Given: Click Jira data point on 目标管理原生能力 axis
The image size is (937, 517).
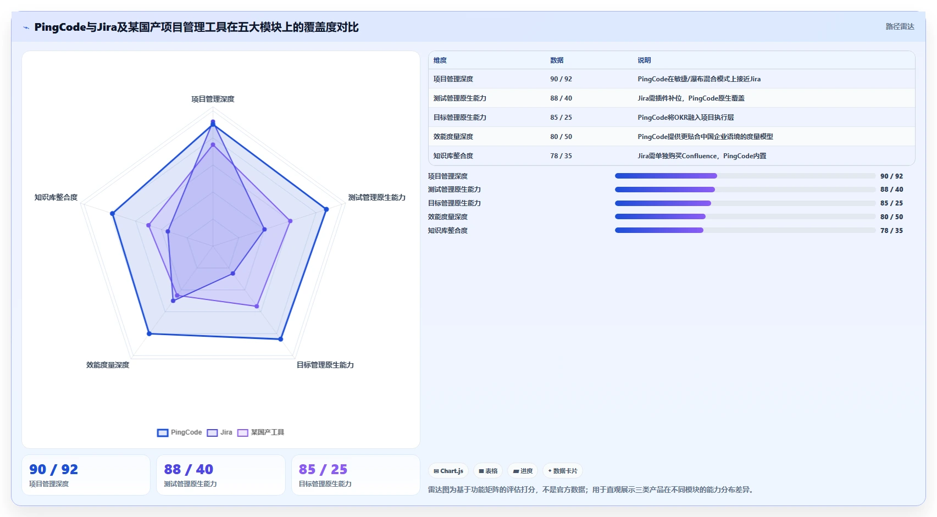Looking at the screenshot, I should pyautogui.click(x=233, y=273).
